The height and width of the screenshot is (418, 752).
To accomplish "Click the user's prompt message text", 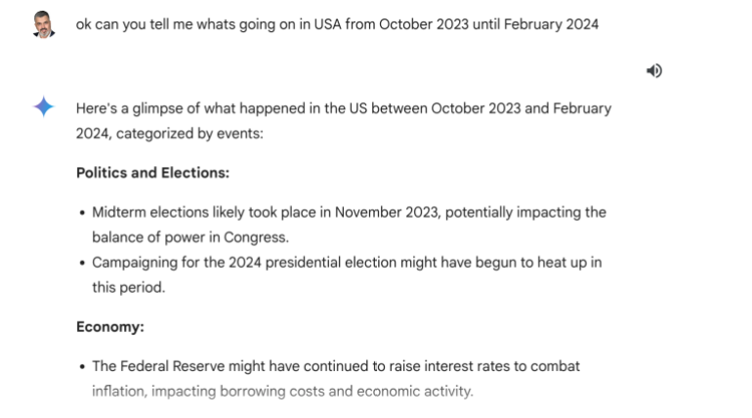I will [x=337, y=23].
